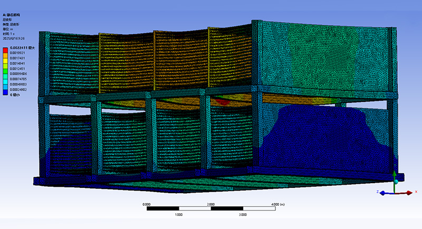
Task: Click the red maximum deformation spot on the model
Action: 223,102
